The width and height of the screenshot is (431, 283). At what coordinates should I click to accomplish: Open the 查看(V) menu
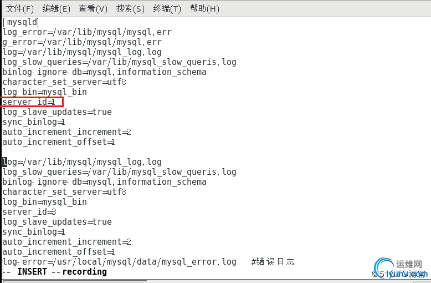tap(93, 9)
